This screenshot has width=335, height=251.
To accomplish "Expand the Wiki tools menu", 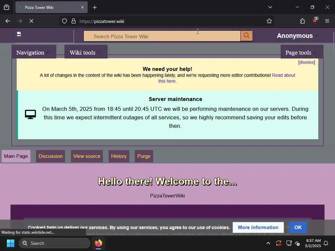I will [86, 52].
